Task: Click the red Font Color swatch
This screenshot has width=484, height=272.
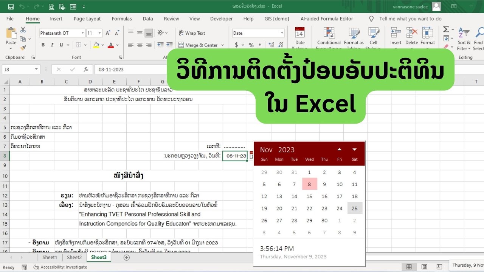Action: point(111,45)
